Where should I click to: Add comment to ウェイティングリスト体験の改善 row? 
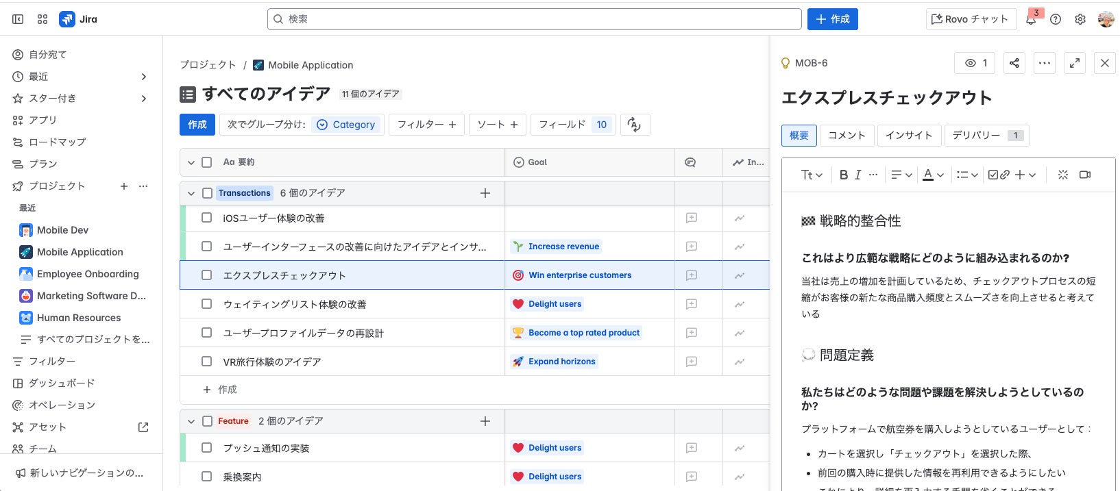click(x=692, y=304)
